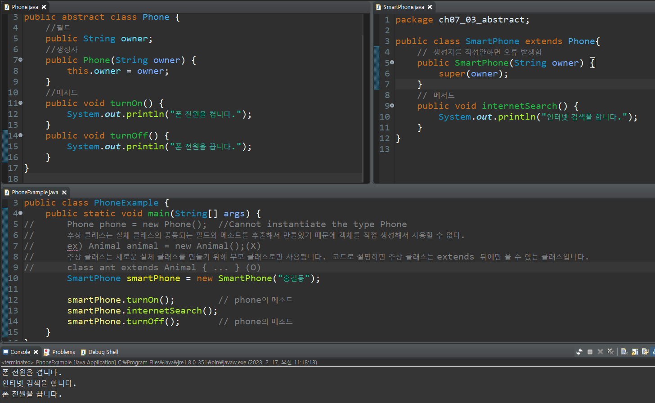Click the "폰 전원을 켭니다." string literal in Phone.java
This screenshot has height=403, width=655.
[206, 114]
